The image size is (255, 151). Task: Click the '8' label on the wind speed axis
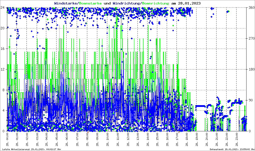(x=3, y=90)
